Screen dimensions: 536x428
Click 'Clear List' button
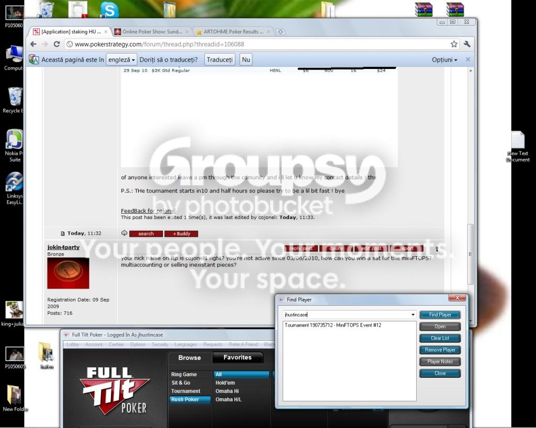click(x=440, y=338)
